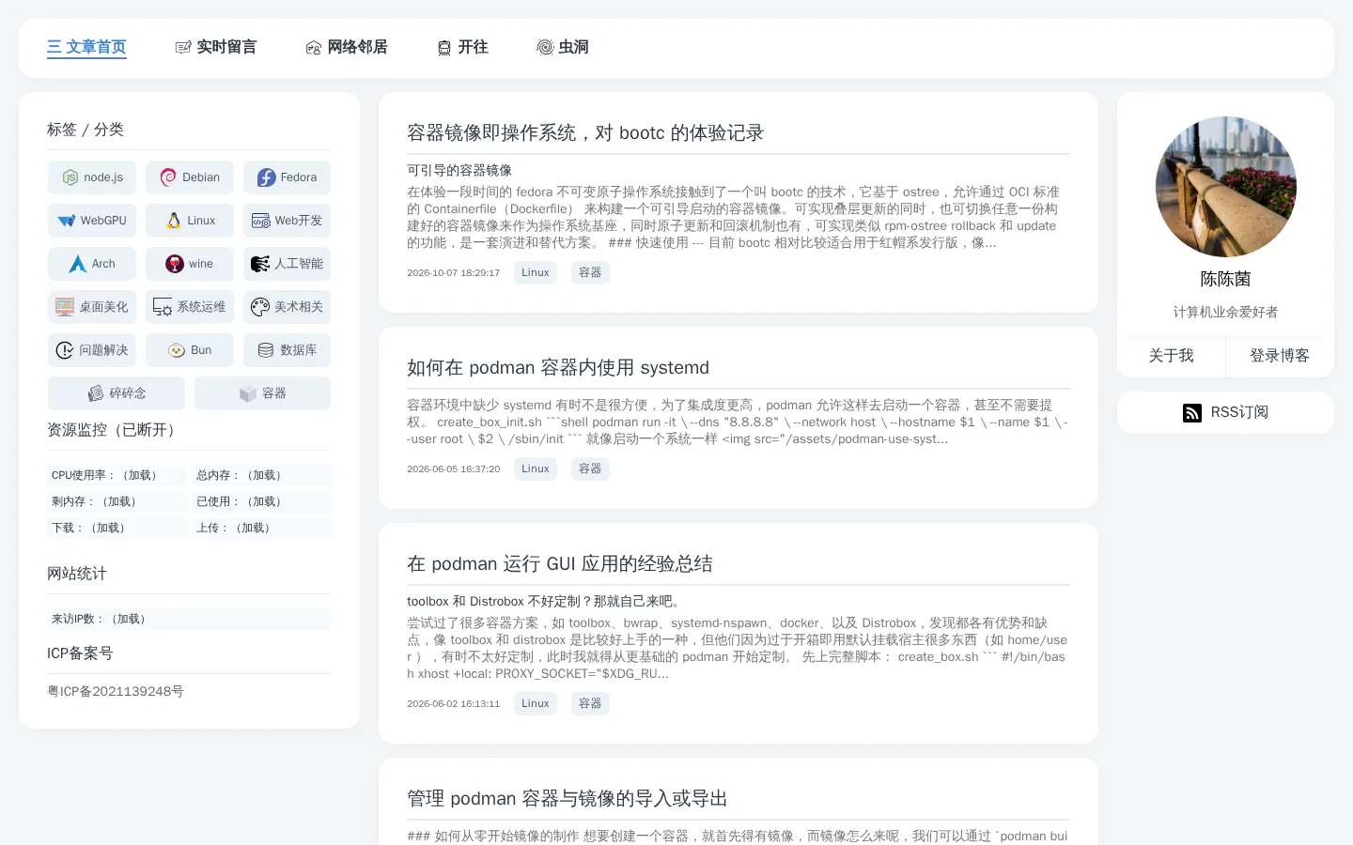Open article 管理 podman 容器与镜像的导入或导出
The height and width of the screenshot is (845, 1353).
click(x=568, y=799)
